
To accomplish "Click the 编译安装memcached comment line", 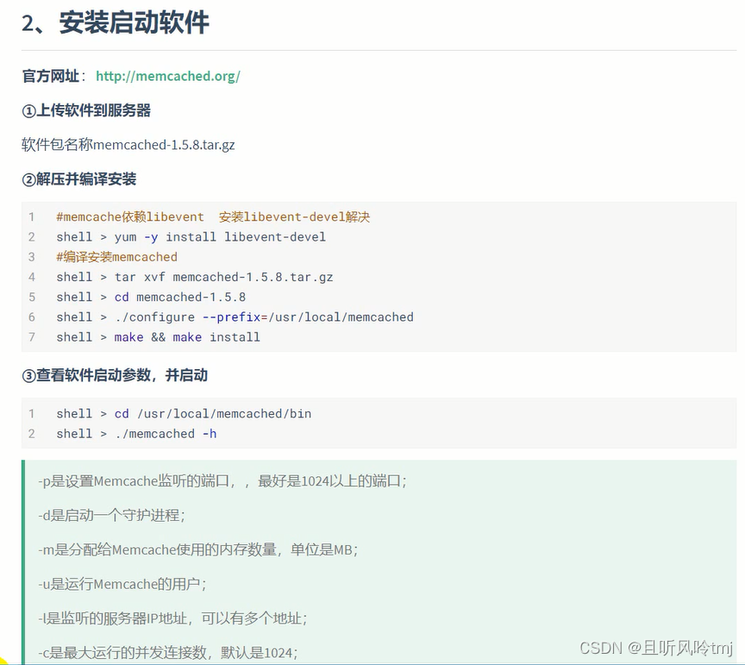I will pyautogui.click(x=116, y=256).
